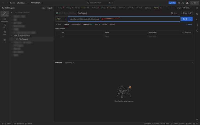Click the top icon in the right sidebar
This screenshot has height=125, width=200.
click(197, 9)
